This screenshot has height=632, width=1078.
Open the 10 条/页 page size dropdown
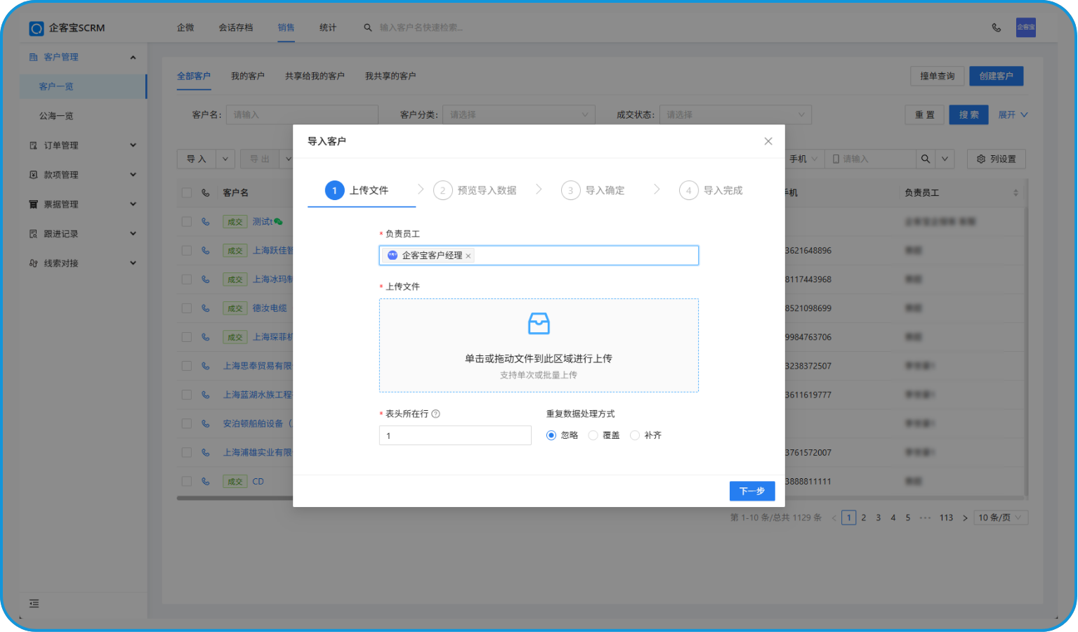click(1001, 518)
